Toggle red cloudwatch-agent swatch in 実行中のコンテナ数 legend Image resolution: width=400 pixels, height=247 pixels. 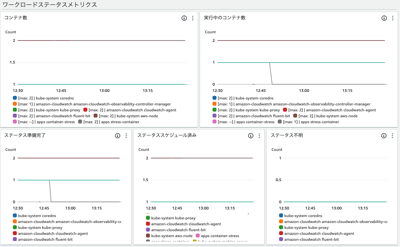285,110
